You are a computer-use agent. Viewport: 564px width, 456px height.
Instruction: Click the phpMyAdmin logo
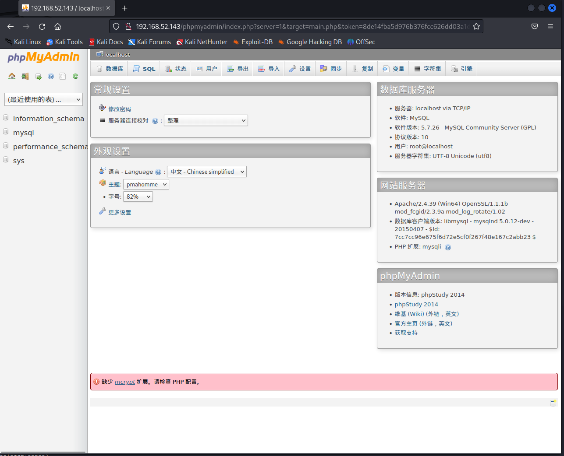43,57
